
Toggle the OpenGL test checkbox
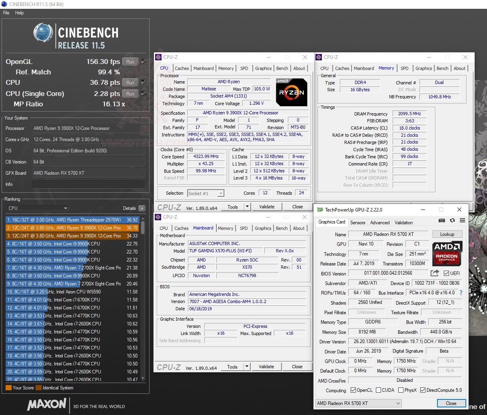tap(143, 62)
